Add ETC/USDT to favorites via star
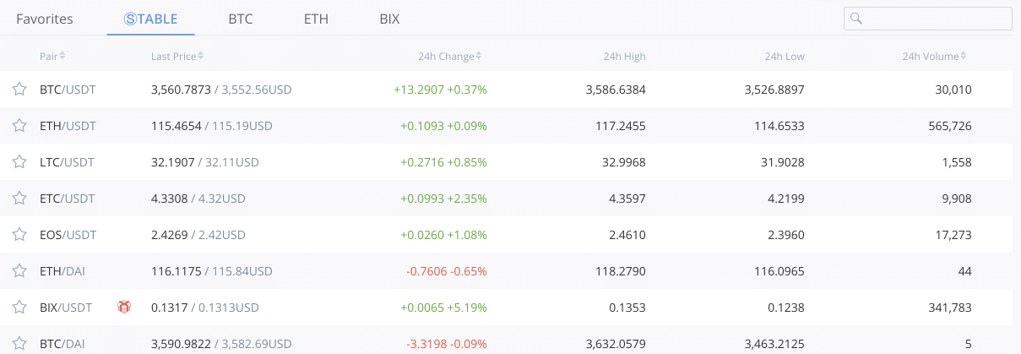Viewport: 1021px width, 354px height. pos(19,199)
